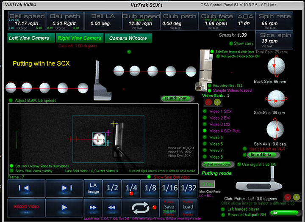Click the green Ok button
Screen dimensions: 305x222
(x=286, y=213)
